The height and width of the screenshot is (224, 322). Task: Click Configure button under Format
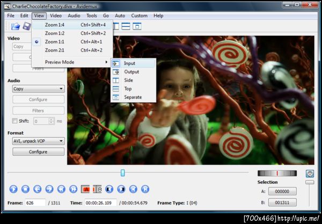tap(39, 152)
